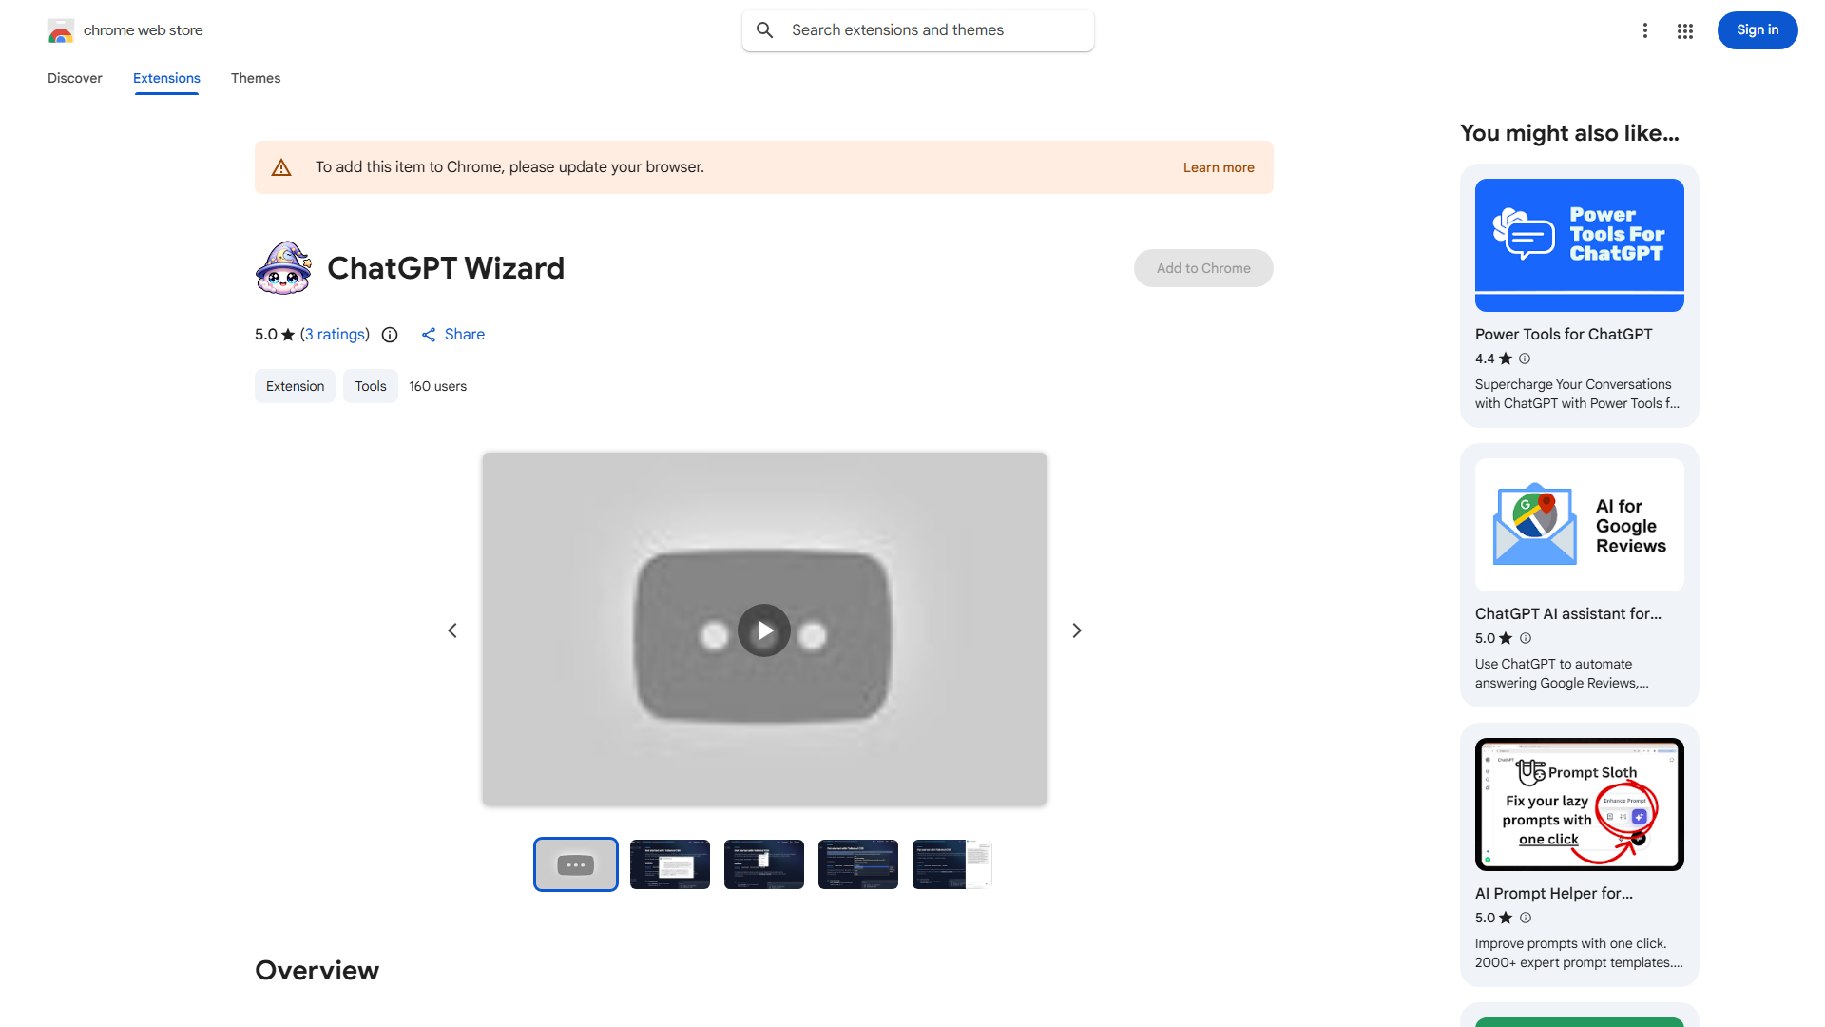Open the 3 ratings link

pyautogui.click(x=335, y=335)
